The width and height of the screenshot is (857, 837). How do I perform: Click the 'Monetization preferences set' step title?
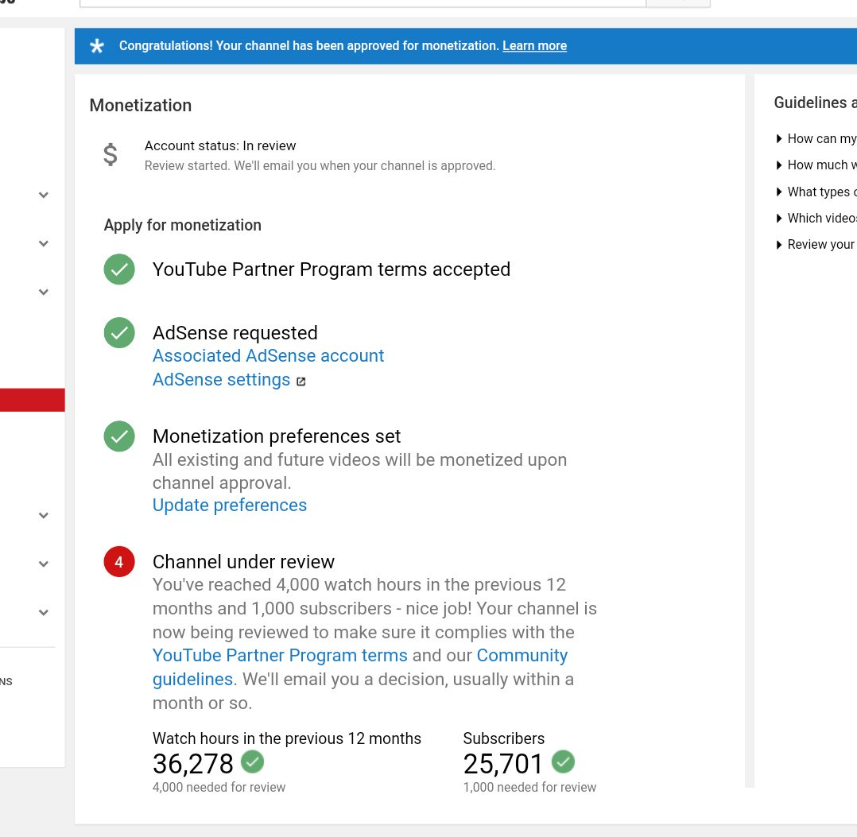(277, 436)
